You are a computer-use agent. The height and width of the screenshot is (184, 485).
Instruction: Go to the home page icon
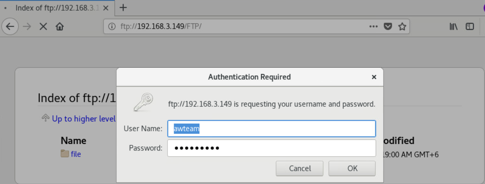pyautogui.click(x=59, y=27)
